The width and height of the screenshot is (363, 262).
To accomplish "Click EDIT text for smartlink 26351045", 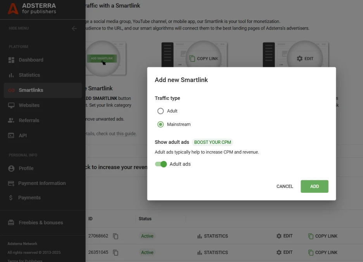I will click(288, 252).
